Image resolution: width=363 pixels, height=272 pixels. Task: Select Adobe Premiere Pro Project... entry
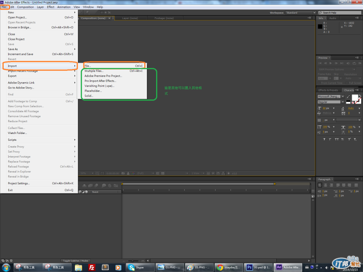click(114, 76)
